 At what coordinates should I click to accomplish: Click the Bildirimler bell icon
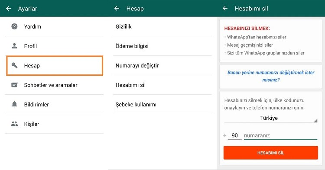click(14, 104)
